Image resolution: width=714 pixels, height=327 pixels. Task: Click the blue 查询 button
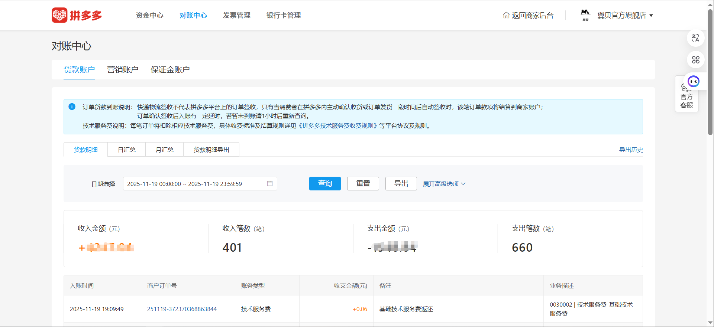(x=325, y=183)
